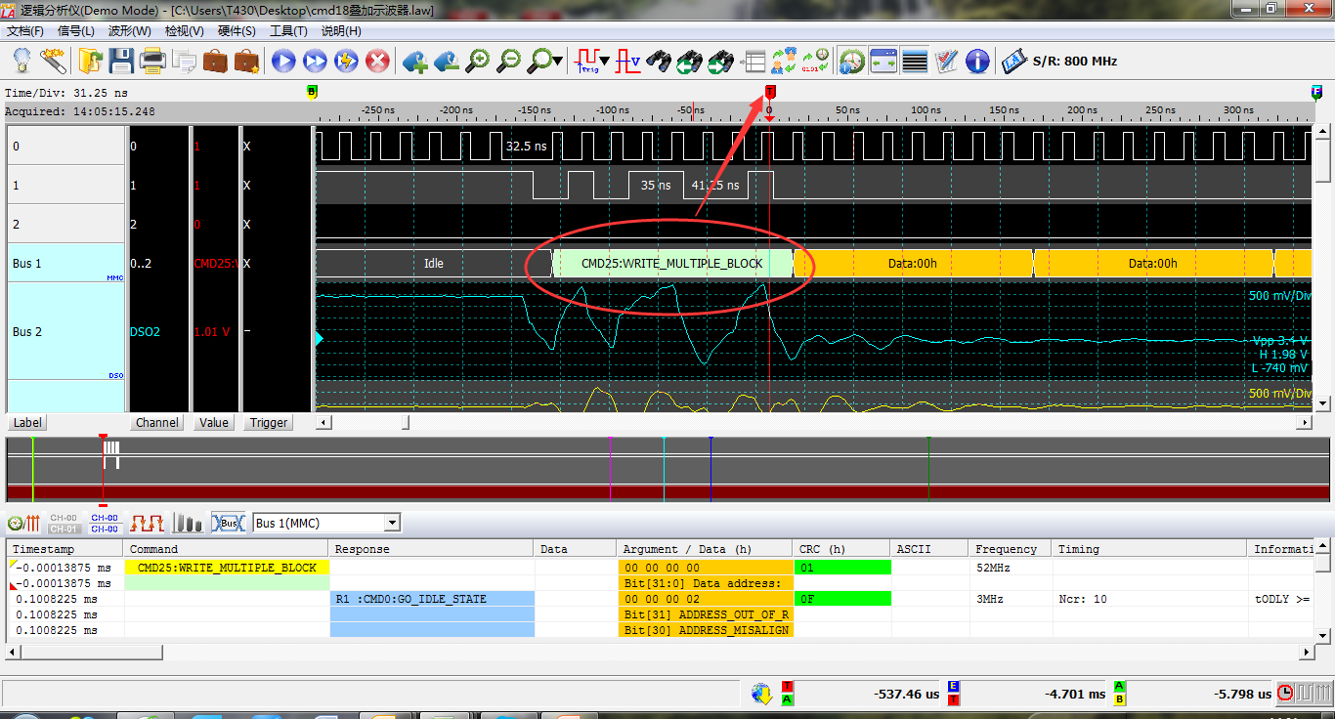Image resolution: width=1335 pixels, height=719 pixels.
Task: Click the clock with 0101 data icon
Action: coord(815,61)
